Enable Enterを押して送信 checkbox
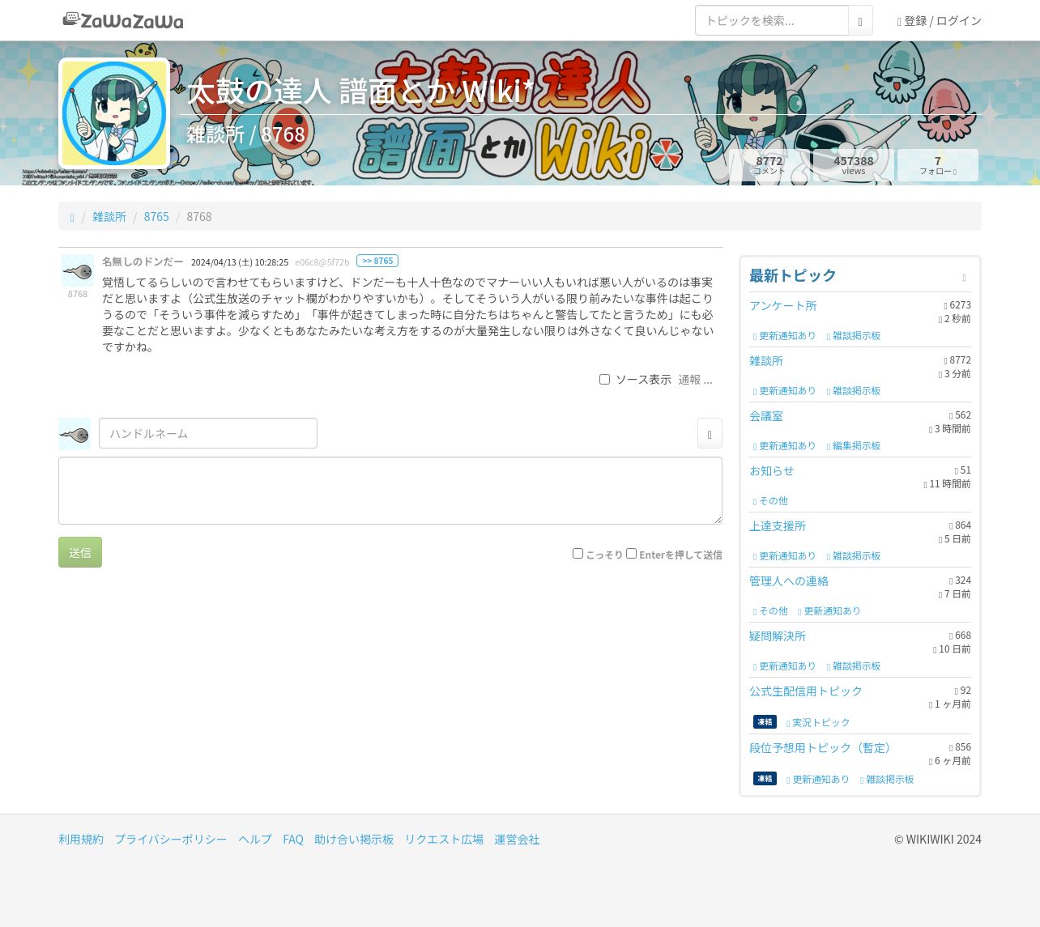 pyautogui.click(x=631, y=553)
